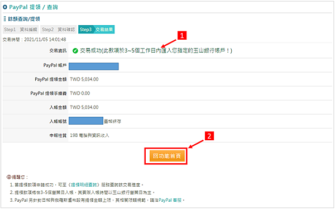This screenshot has width=335, height=209.
Task: Click the 入帳帳號 label
Action: coord(58,121)
